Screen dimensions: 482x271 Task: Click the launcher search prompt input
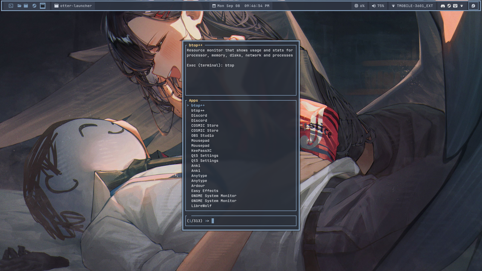pyautogui.click(x=241, y=221)
